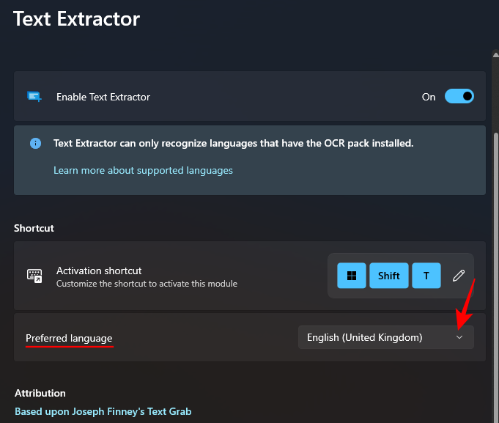Click the "Preferred language" label
The width and height of the screenshot is (499, 423).
click(69, 338)
